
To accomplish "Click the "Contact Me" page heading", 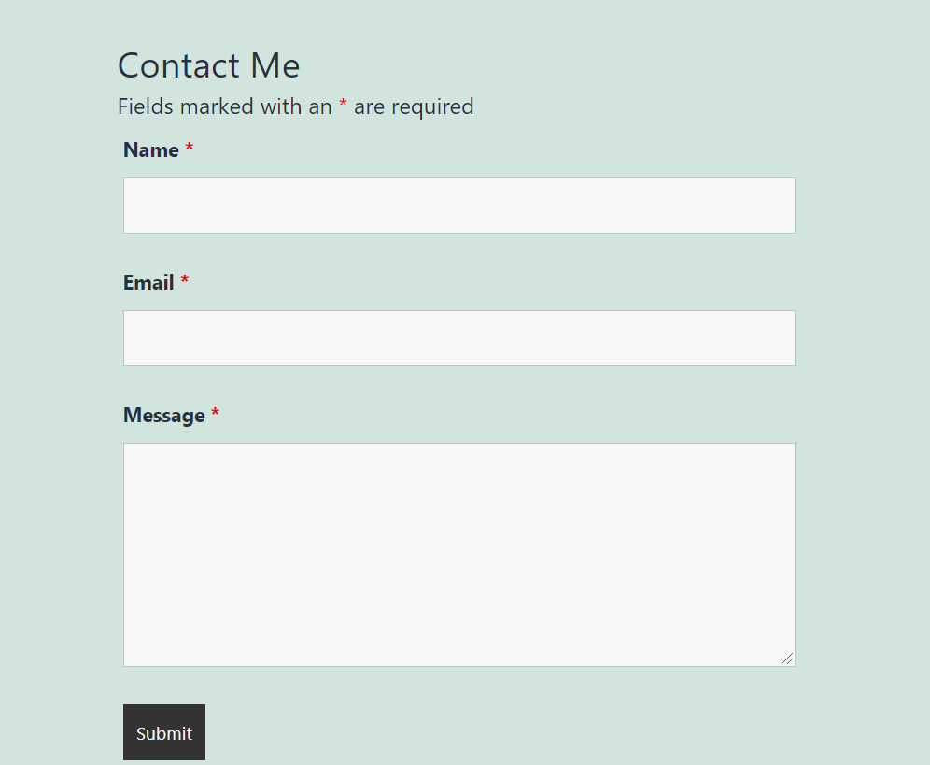I will (x=208, y=66).
